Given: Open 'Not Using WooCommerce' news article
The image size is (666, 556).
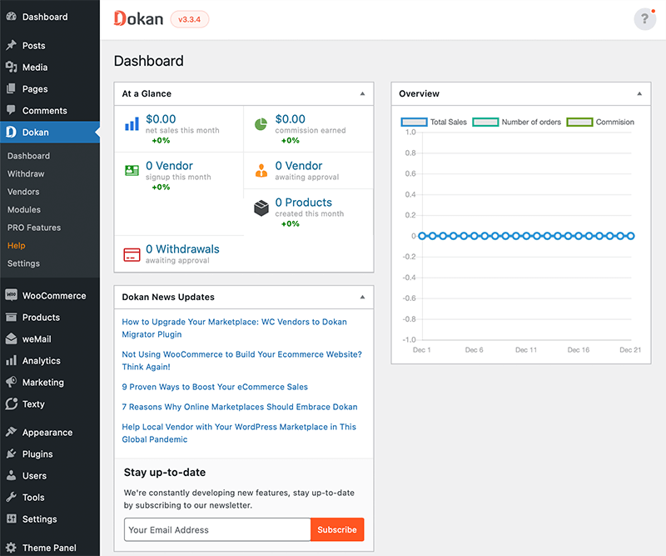Looking at the screenshot, I should (241, 360).
